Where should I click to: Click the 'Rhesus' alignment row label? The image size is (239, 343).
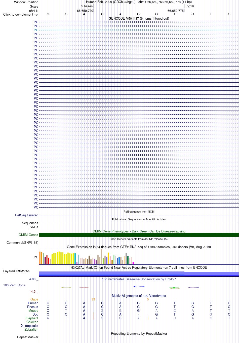click(x=33, y=307)
